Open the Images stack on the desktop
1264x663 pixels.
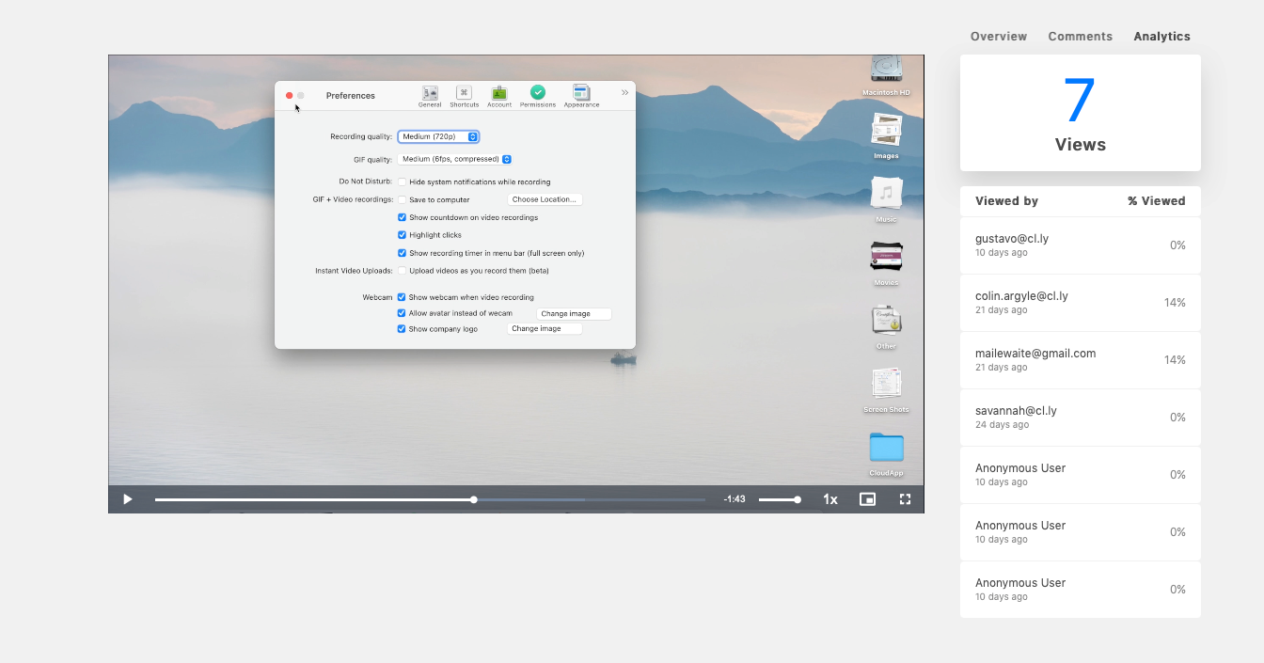point(886,136)
